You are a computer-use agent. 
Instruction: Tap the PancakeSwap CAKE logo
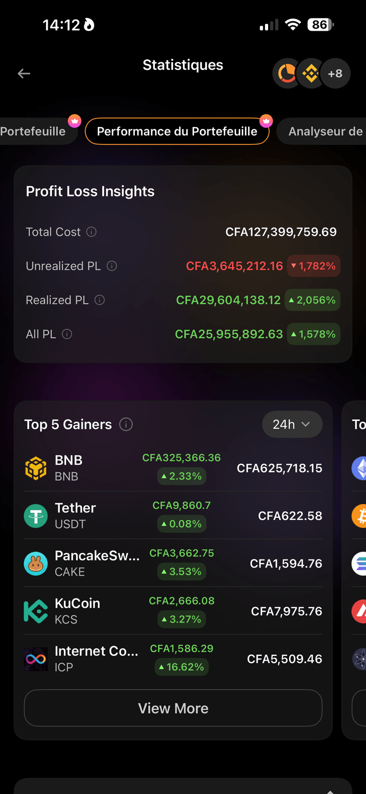(x=36, y=563)
